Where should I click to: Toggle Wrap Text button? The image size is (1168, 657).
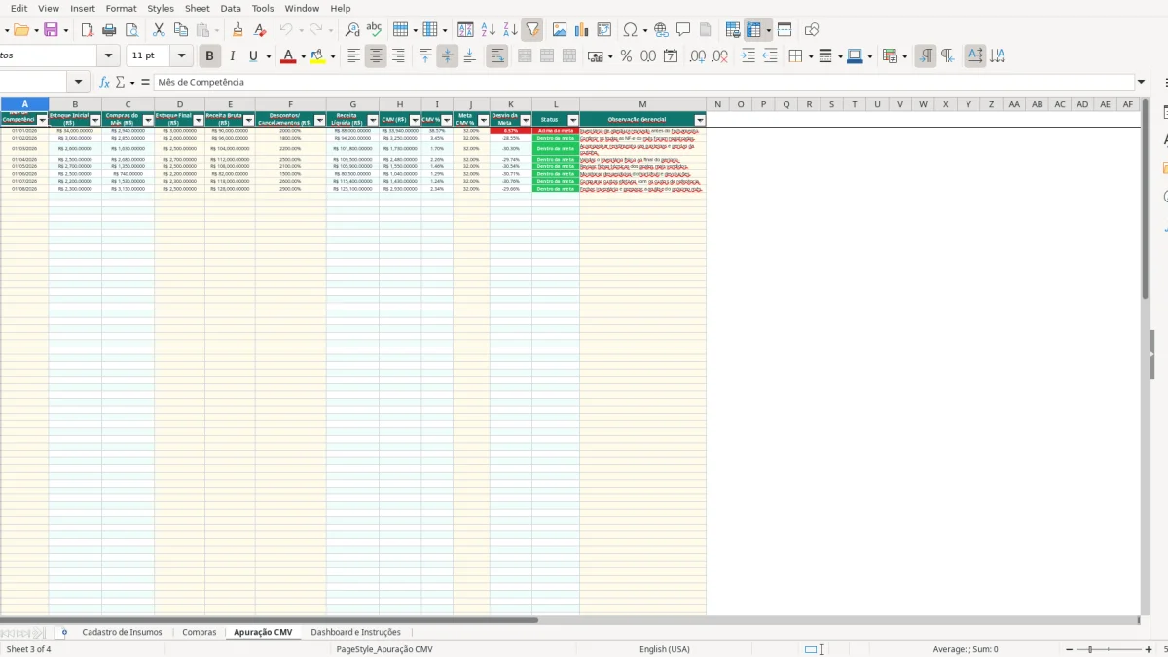(x=497, y=56)
